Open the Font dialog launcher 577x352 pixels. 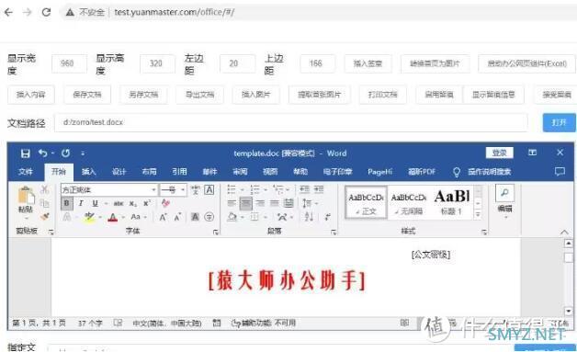pyautogui.click(x=216, y=233)
